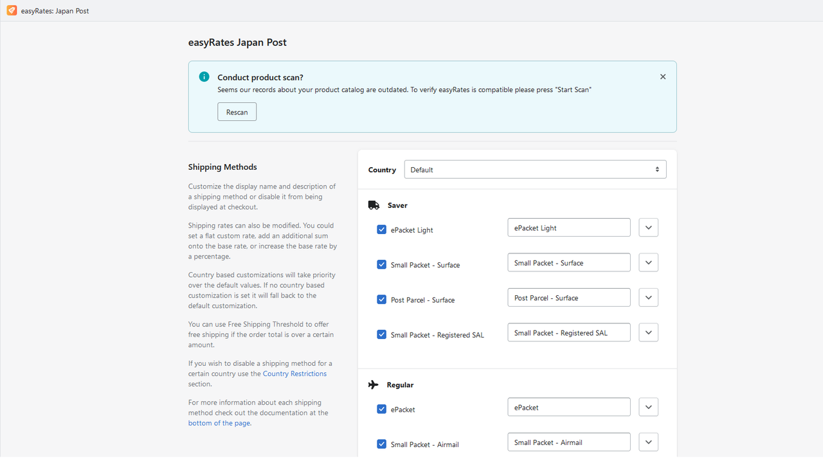
Task: Uncheck Post Parcel - Surface checkbox
Action: click(x=381, y=300)
